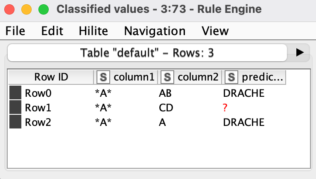
Task: Click the column2 header label
Action: (198, 77)
